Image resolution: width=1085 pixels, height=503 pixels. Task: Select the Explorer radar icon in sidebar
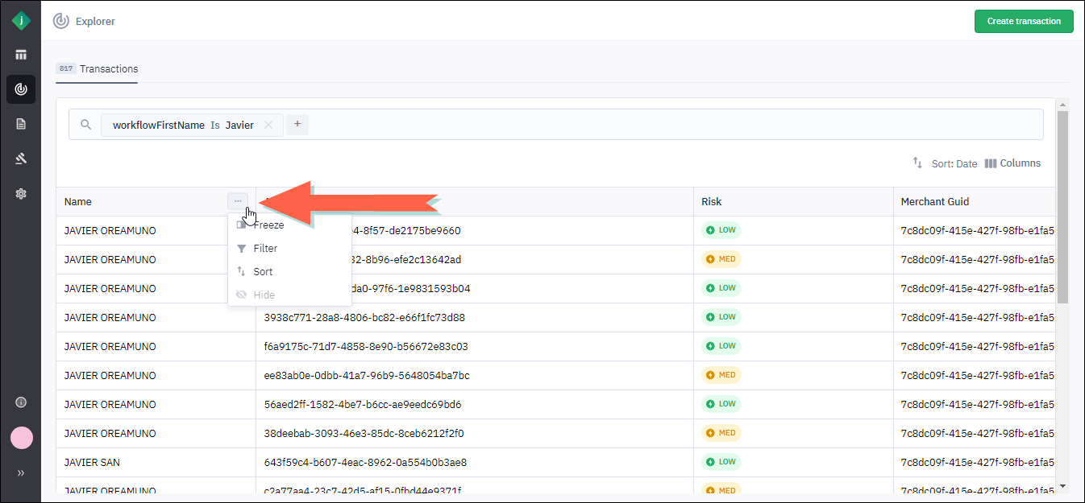click(x=21, y=89)
